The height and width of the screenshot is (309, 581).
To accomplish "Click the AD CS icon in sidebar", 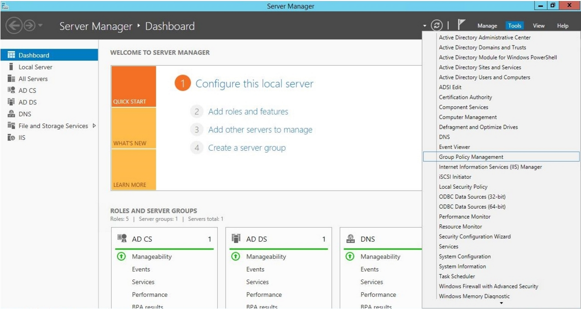I will [x=12, y=90].
